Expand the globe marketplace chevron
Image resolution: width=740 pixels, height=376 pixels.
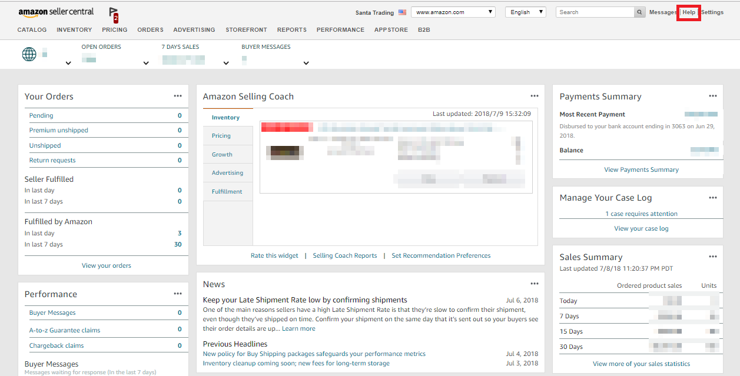coord(68,63)
